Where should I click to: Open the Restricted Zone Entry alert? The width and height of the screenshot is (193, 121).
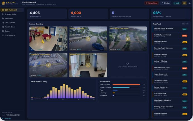[170, 68]
